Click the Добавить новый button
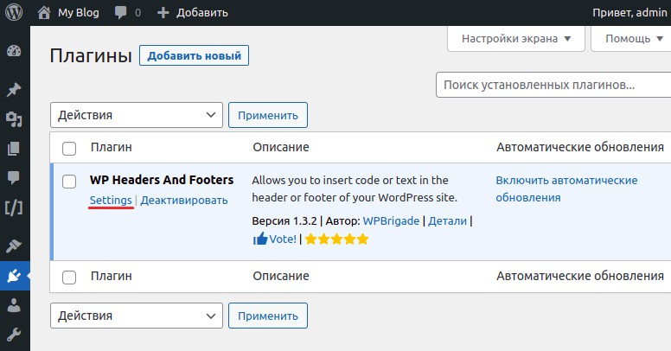This screenshot has height=351, width=671. click(x=194, y=55)
